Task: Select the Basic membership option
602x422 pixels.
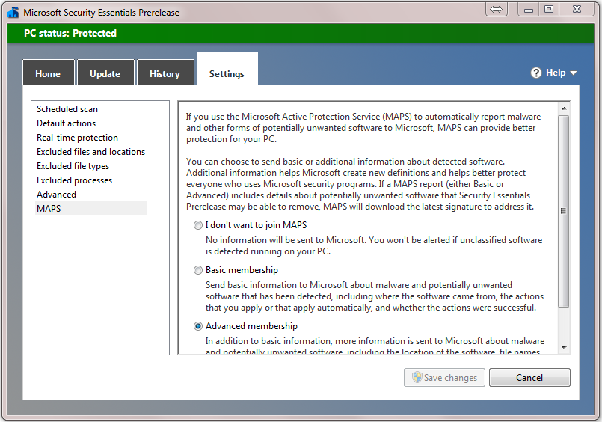Action: point(197,270)
